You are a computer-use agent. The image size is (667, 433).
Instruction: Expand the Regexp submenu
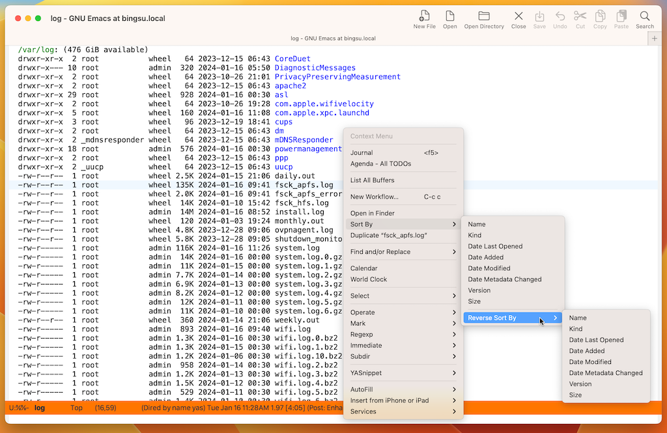403,334
